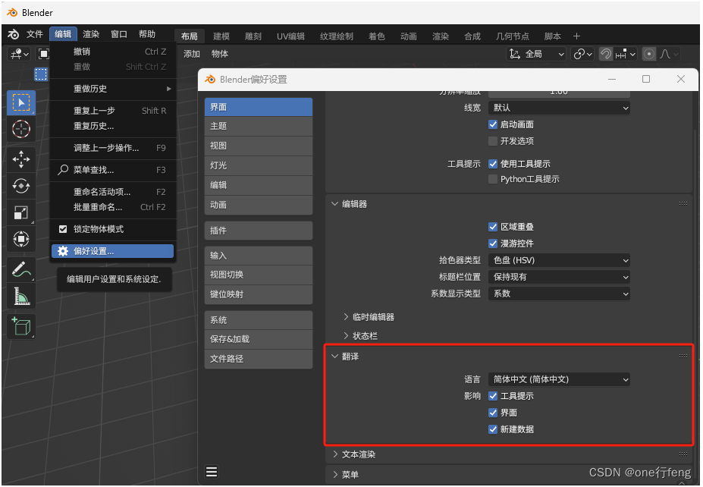Open the 标题栏位置 dropdown
Screen dimensions: 703x487
[x=559, y=277]
